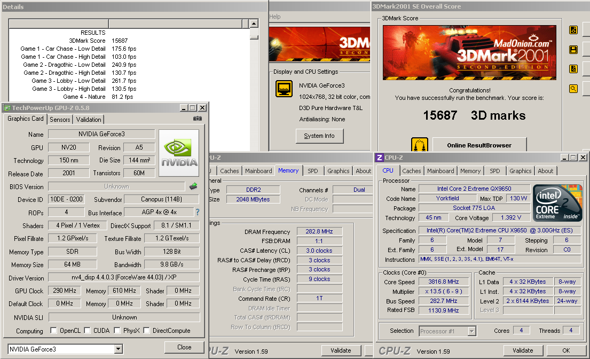Open the Caches tab in front CPU-Z window
Viewport: 590px width, 359px height.
pos(411,171)
